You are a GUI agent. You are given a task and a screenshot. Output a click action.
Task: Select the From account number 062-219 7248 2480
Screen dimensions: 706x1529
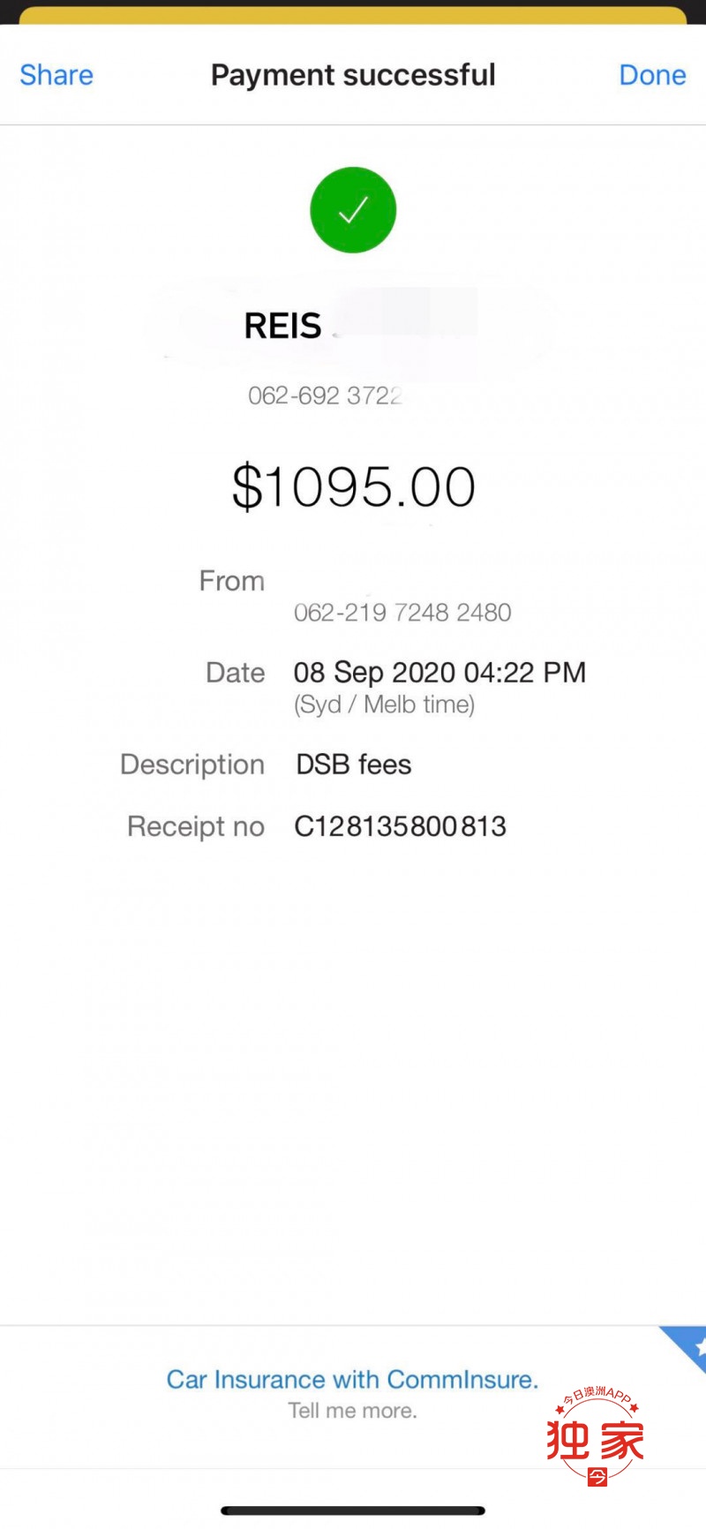click(402, 612)
